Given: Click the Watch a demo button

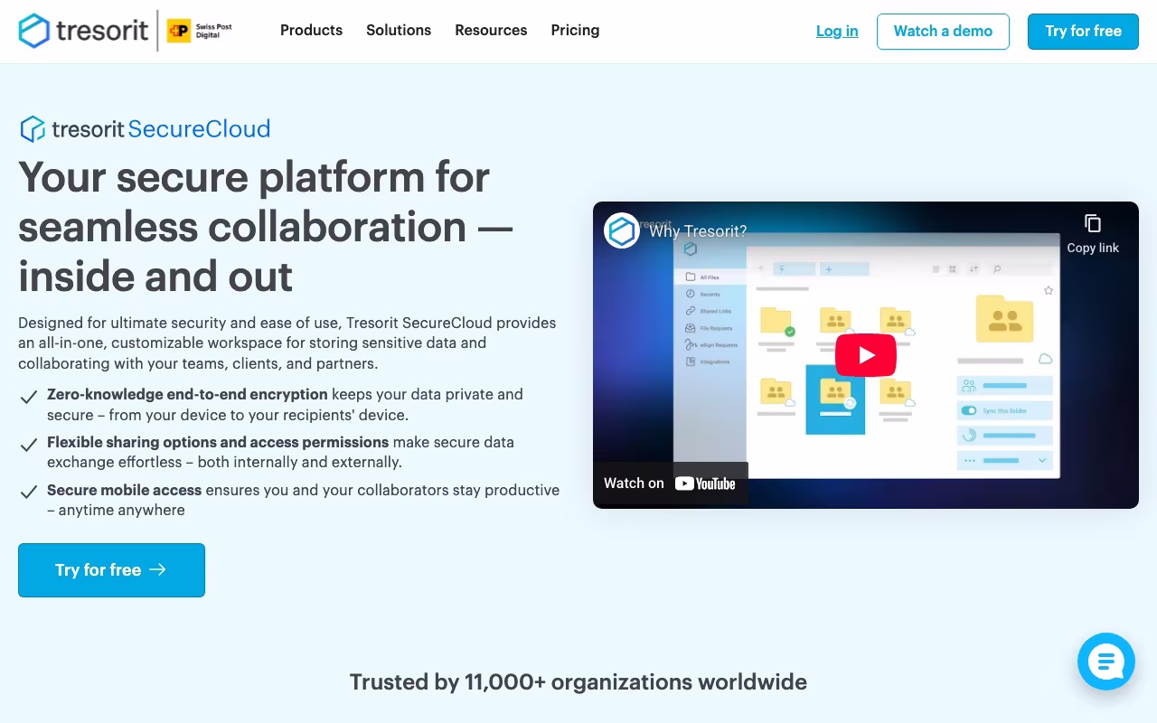Looking at the screenshot, I should pos(943,31).
